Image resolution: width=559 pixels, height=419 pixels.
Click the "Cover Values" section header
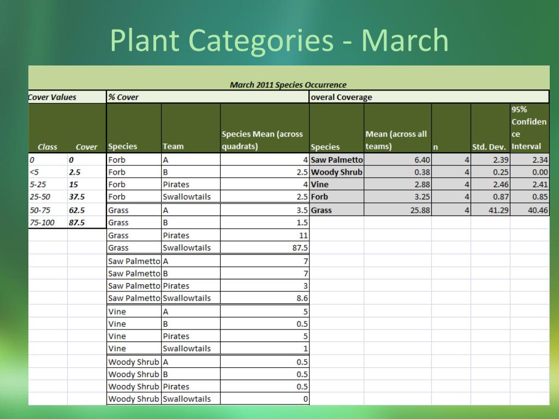[x=52, y=97]
